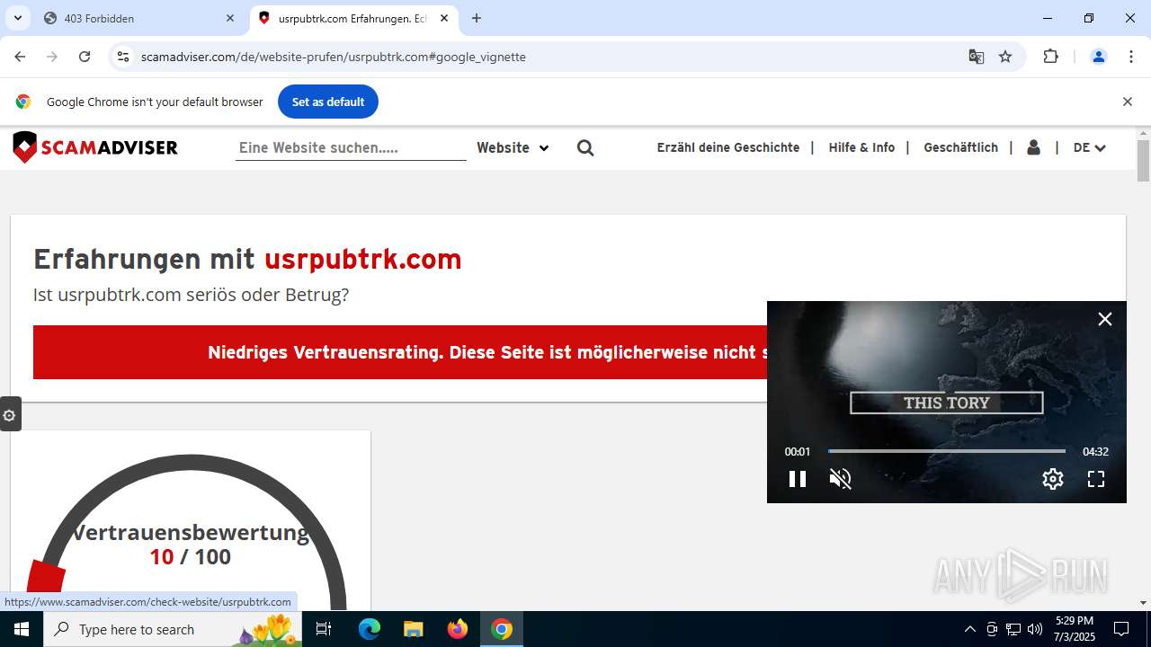Image resolution: width=1151 pixels, height=647 pixels.
Task: Launch Microsoft Edge from the taskbar
Action: [370, 629]
